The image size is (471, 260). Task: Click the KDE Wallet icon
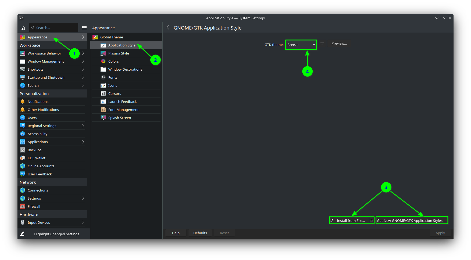click(x=23, y=158)
